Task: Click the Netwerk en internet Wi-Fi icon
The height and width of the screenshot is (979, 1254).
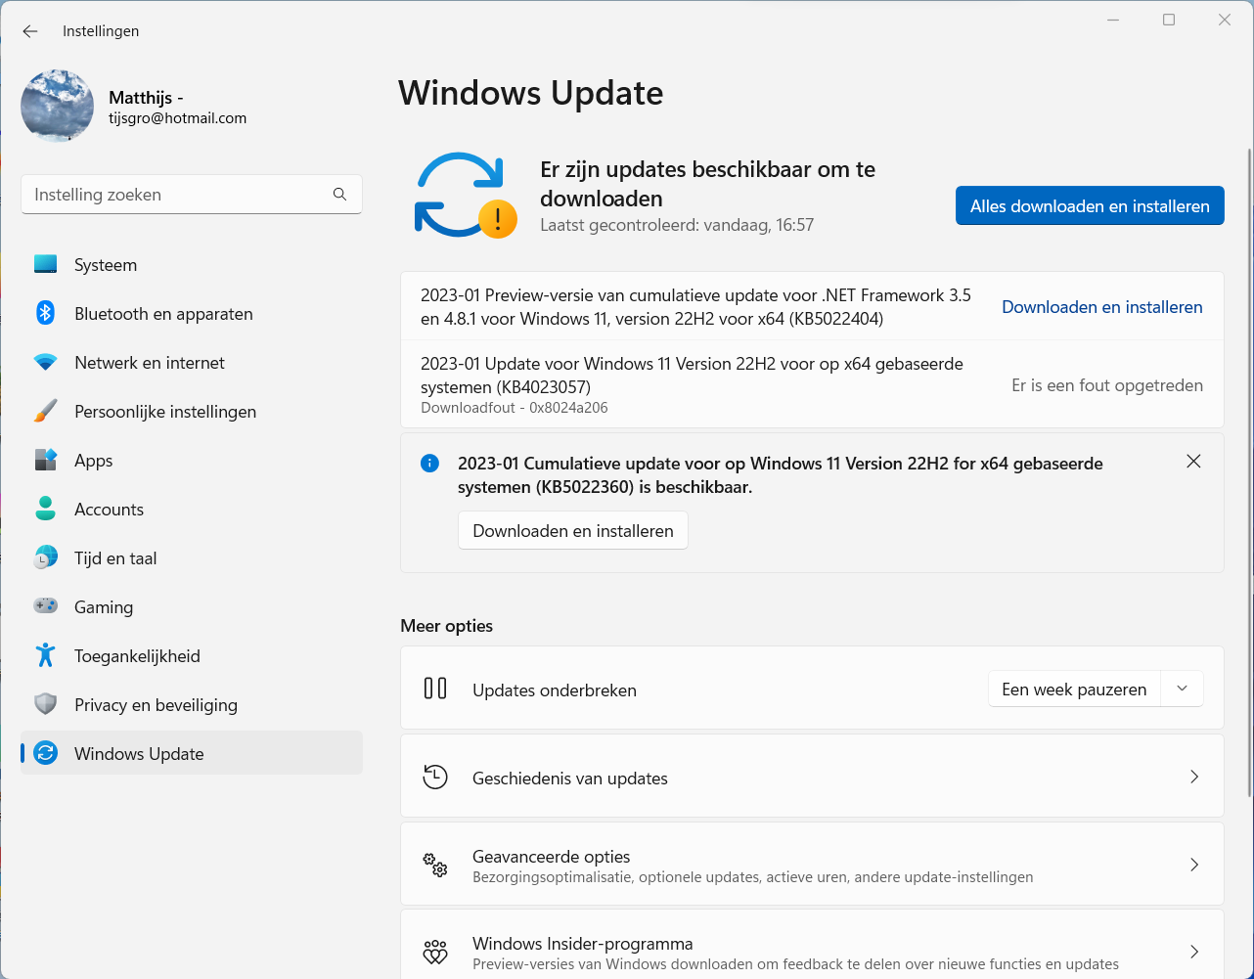Action: coord(45,363)
